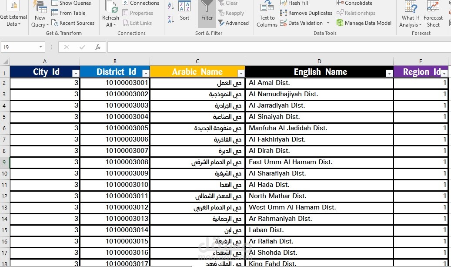Click the Refresh All button

click(110, 14)
